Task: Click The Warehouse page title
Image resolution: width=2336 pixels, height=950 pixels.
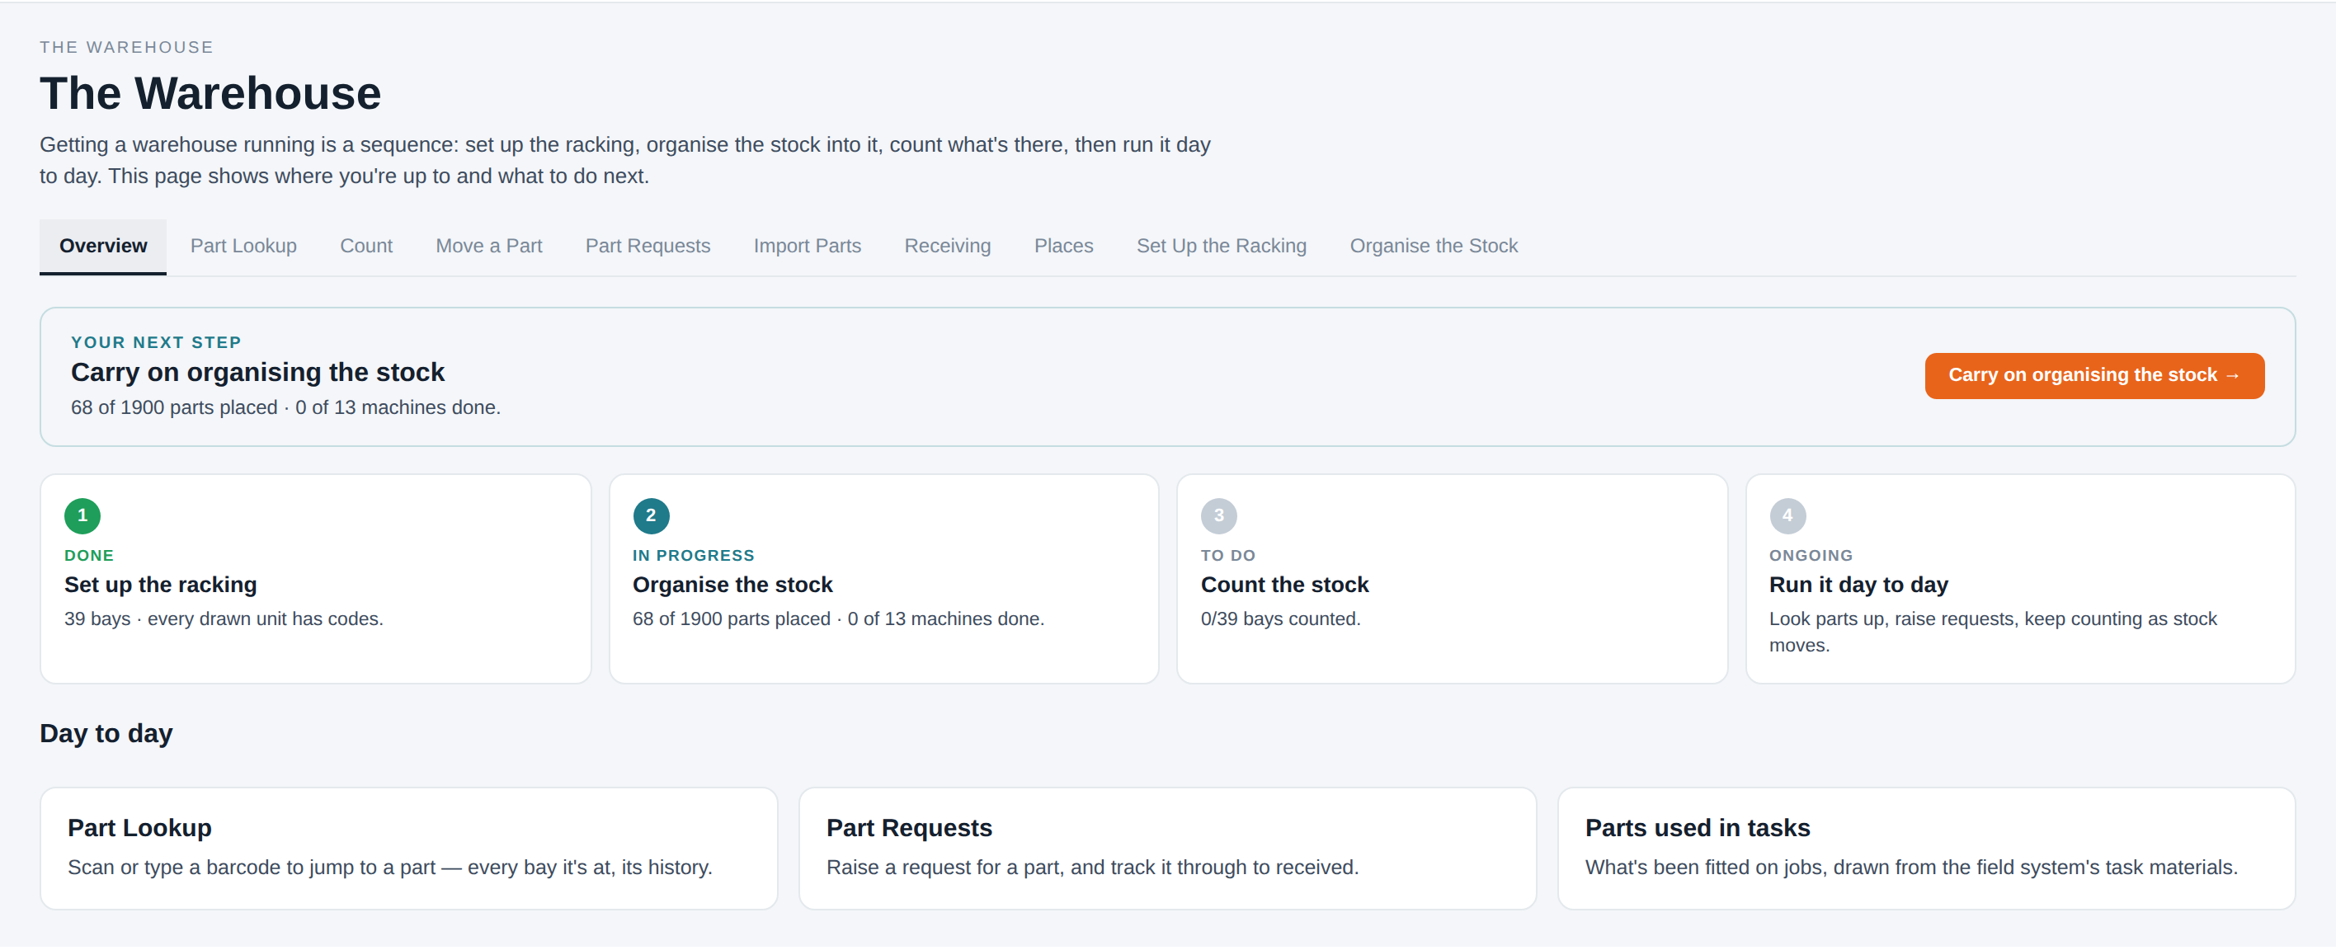Action: 210,93
